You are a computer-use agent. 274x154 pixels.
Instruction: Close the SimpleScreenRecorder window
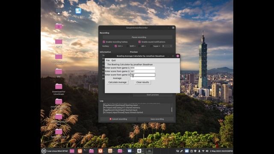tap(173, 28)
